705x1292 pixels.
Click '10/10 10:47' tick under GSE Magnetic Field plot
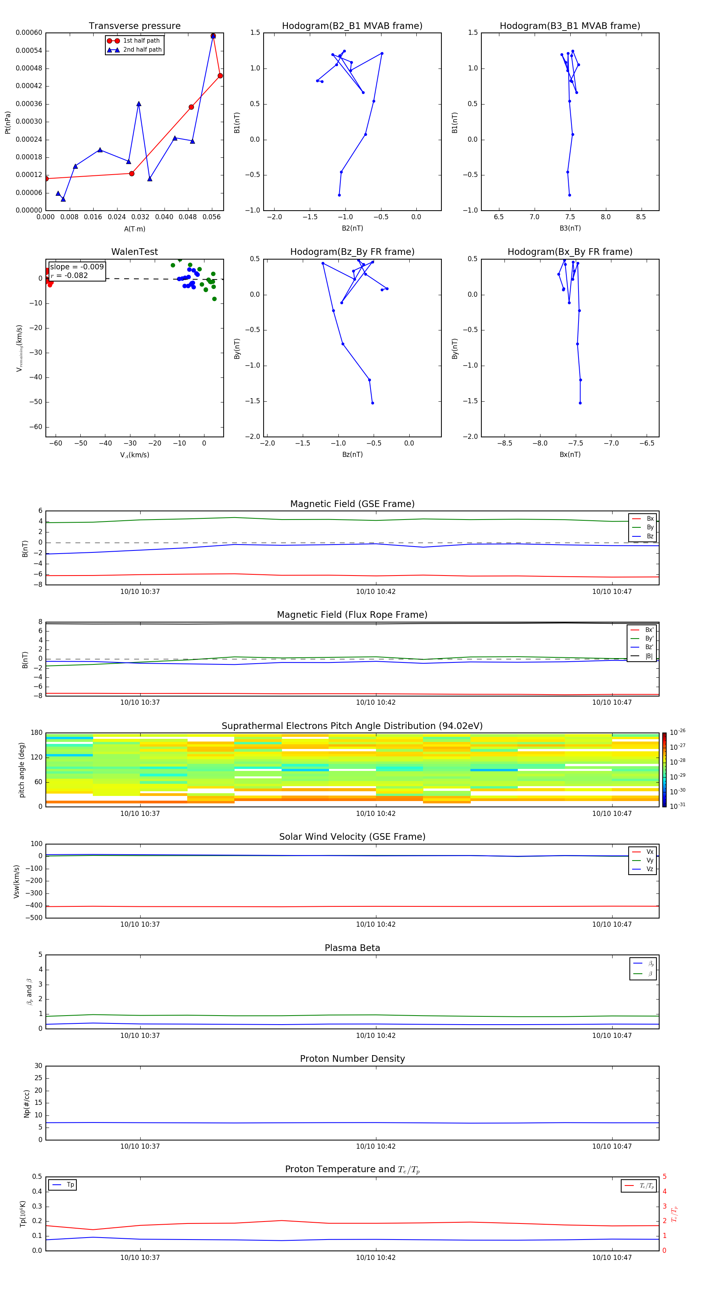click(612, 592)
